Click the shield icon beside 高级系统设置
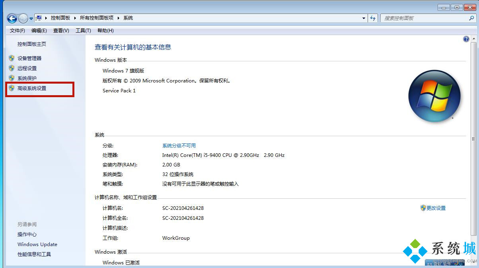Viewport: 479px width, 268px height. coord(12,88)
